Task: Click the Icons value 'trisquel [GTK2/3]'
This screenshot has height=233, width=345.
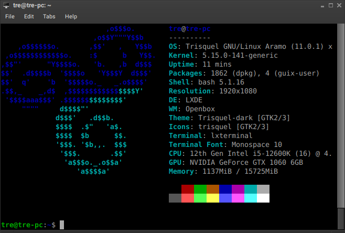Action: (234, 127)
